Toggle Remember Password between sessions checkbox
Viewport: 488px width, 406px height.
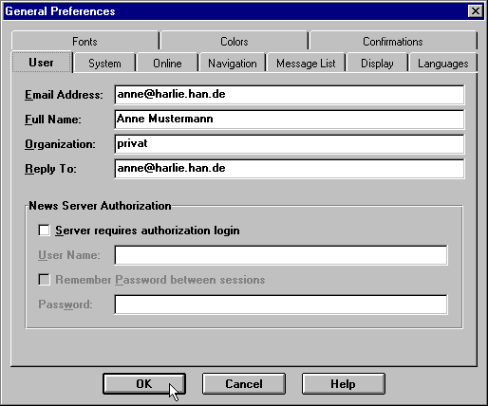44,280
